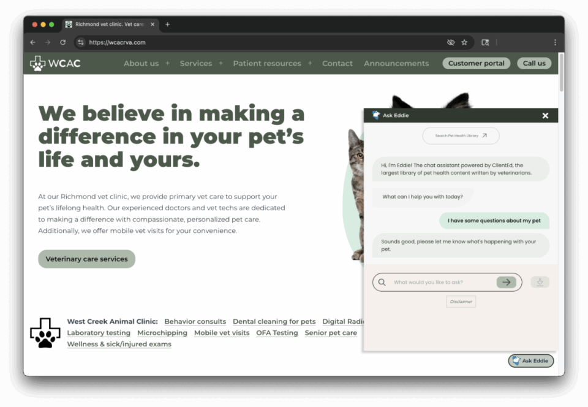
Task: Click the WCAC paw logo in header
Action: [x=38, y=63]
